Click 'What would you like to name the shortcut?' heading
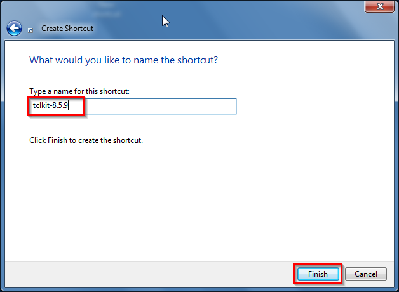The height and width of the screenshot is (292, 399). (x=124, y=60)
